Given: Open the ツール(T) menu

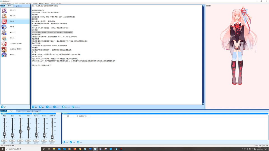Looking at the screenshot, I should tap(52, 3).
